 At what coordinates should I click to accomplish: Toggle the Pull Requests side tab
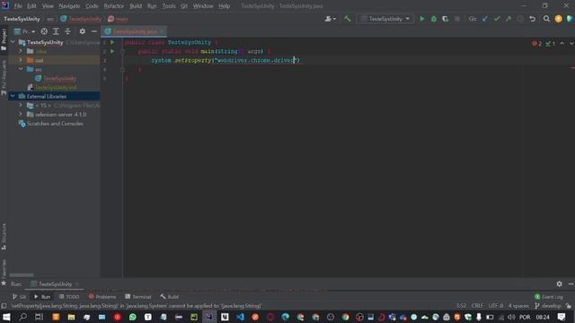pos(4,78)
